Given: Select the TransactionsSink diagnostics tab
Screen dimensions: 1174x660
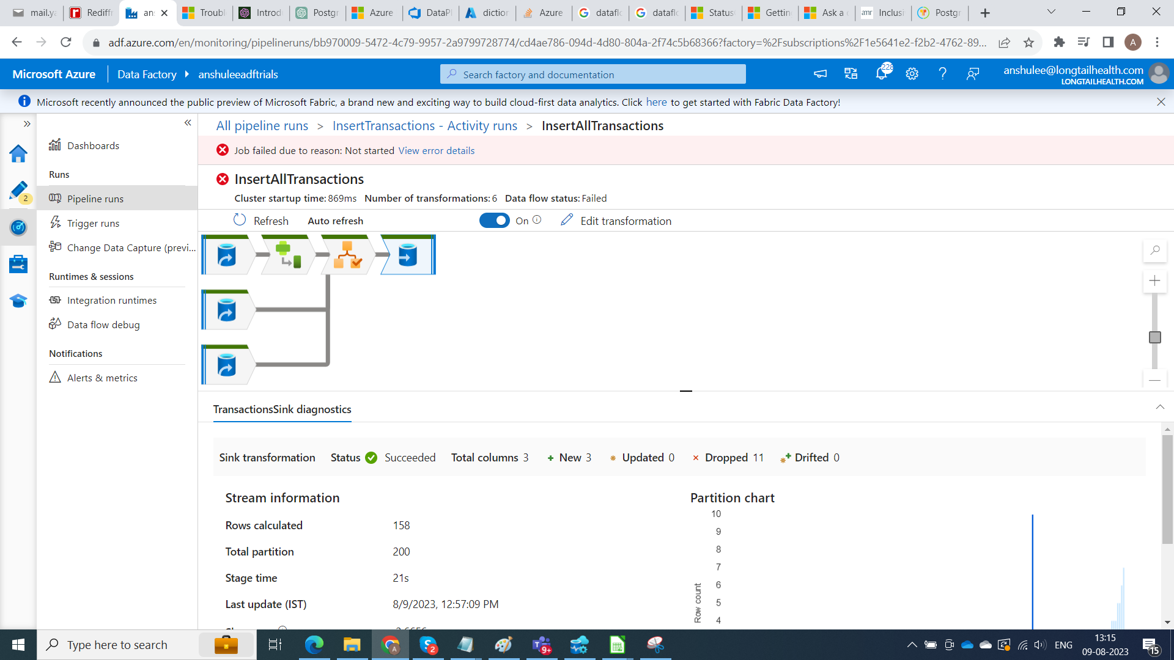Looking at the screenshot, I should click(x=282, y=409).
